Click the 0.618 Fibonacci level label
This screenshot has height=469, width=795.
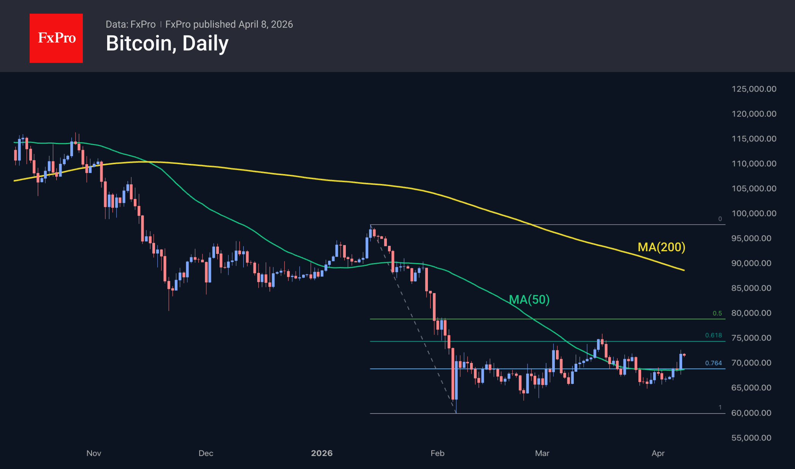[713, 335]
